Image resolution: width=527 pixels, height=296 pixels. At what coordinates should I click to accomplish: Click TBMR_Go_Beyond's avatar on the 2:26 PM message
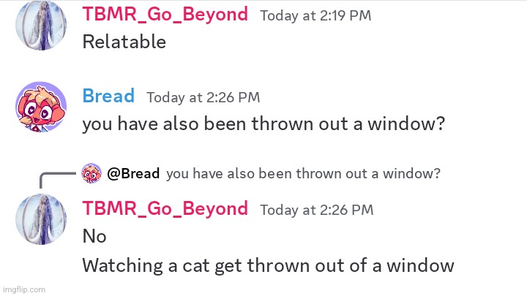tap(41, 219)
